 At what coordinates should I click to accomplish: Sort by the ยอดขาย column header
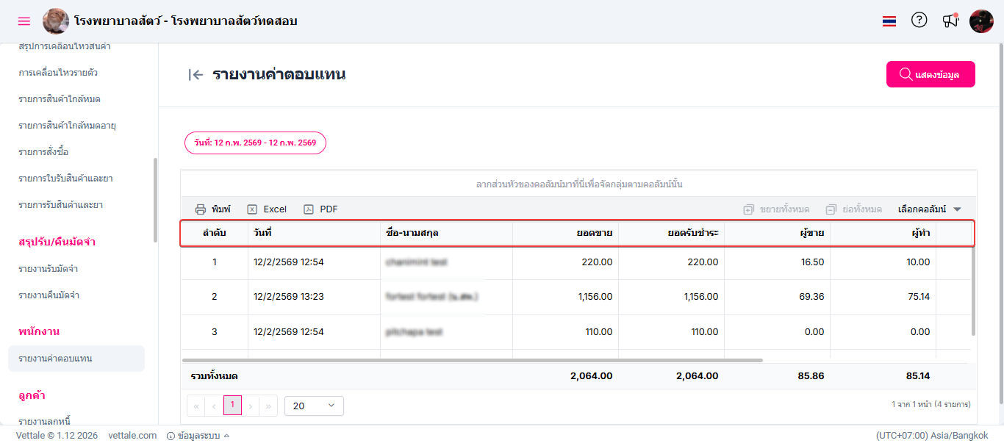[x=594, y=233]
